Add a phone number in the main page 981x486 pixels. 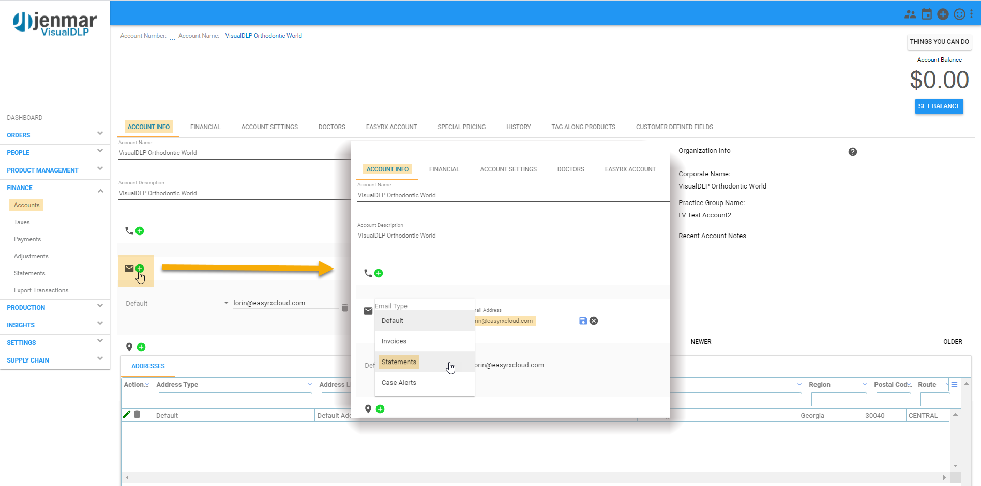(x=140, y=231)
